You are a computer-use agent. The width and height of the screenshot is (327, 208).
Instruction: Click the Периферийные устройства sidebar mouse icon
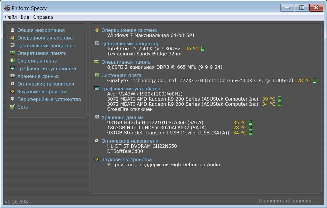(13, 99)
